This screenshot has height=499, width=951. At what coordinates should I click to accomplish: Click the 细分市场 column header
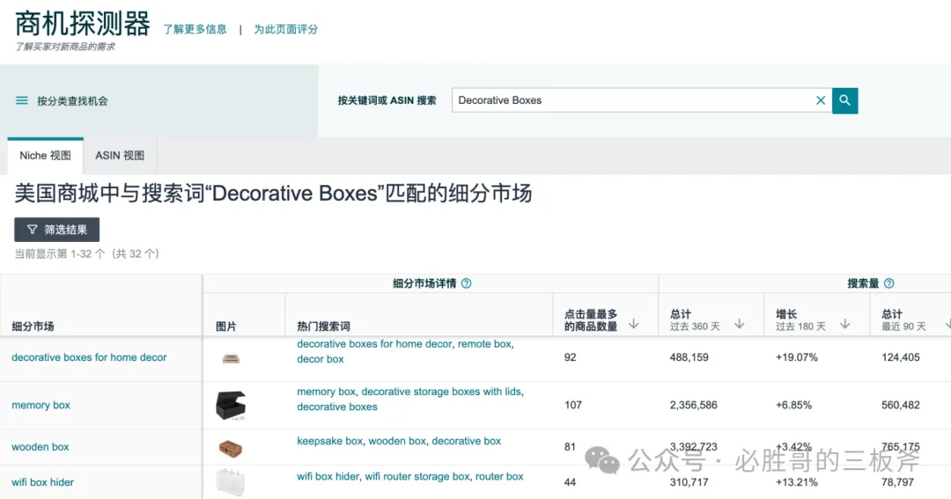pyautogui.click(x=33, y=327)
